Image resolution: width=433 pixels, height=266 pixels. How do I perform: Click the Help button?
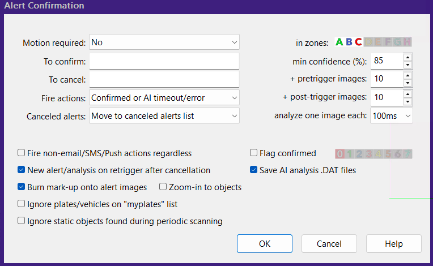coord(393,244)
